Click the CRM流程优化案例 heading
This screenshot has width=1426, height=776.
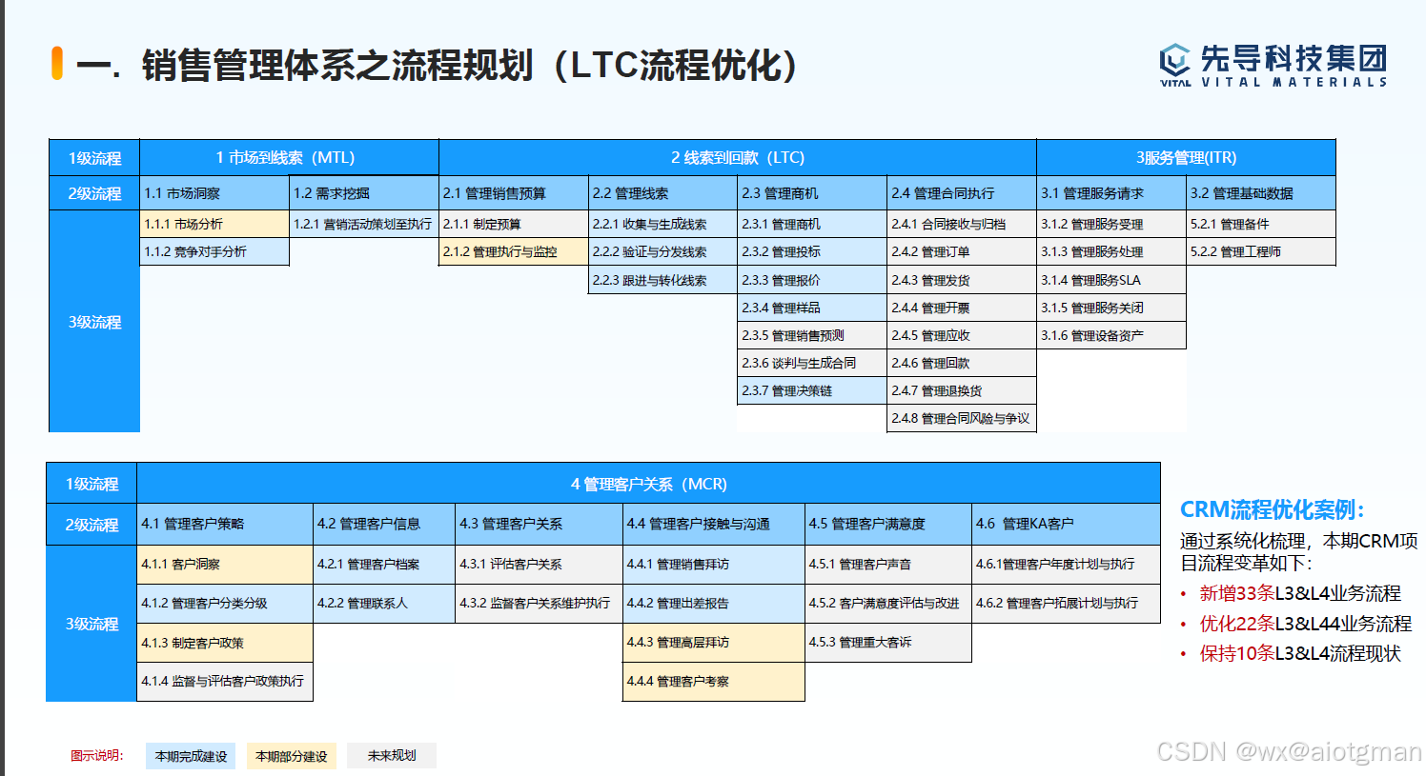click(1273, 509)
